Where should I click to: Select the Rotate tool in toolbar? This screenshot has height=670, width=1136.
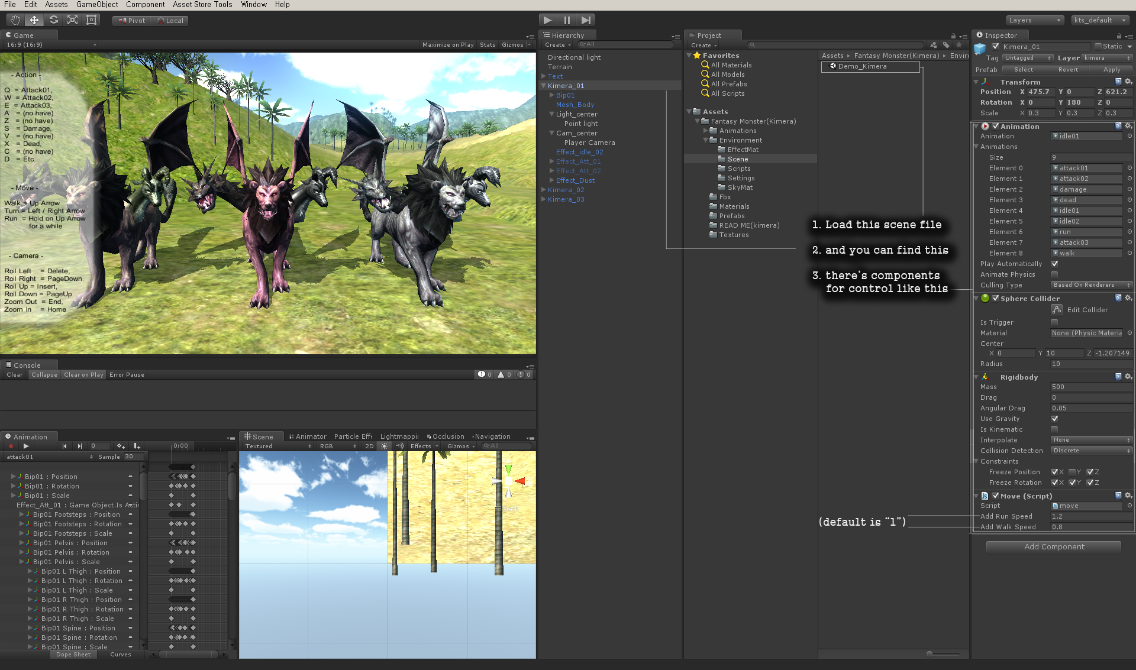coord(53,20)
